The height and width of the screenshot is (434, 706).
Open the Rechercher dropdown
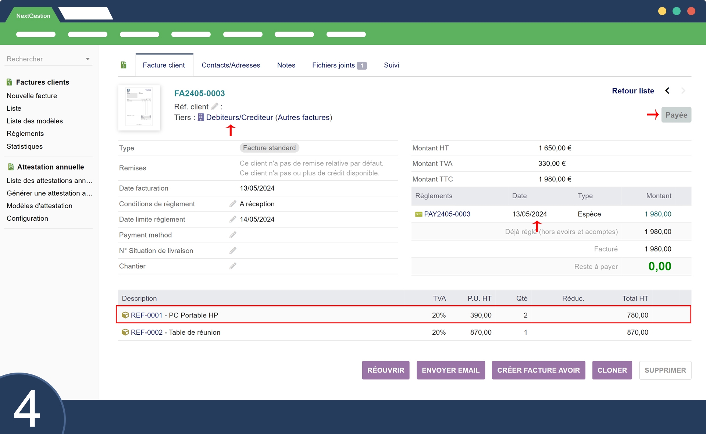88,59
